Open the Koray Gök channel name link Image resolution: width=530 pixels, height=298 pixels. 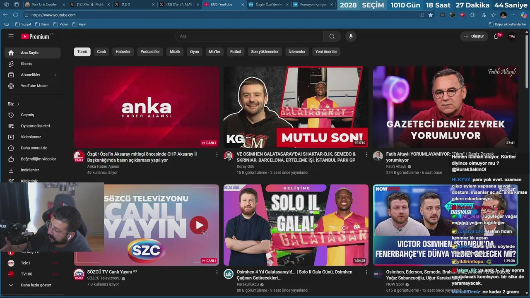(246, 166)
